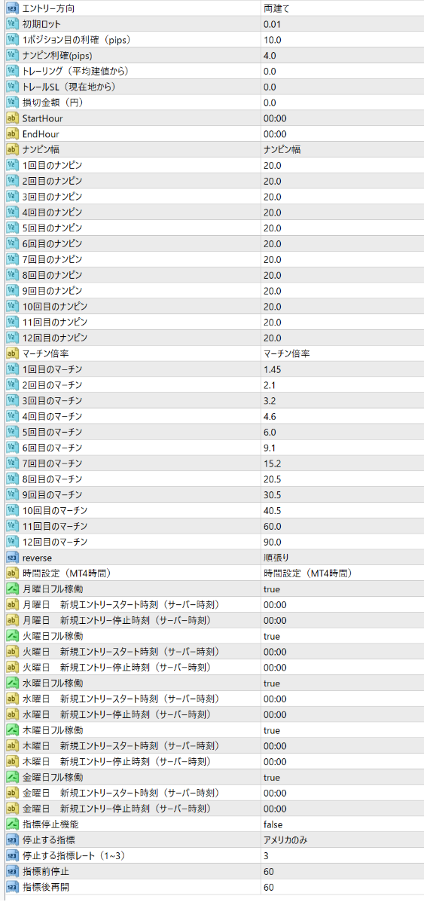The width and height of the screenshot is (424, 902).
Task: Click the double-type icon beside 初期ロット
Action: 13,24
